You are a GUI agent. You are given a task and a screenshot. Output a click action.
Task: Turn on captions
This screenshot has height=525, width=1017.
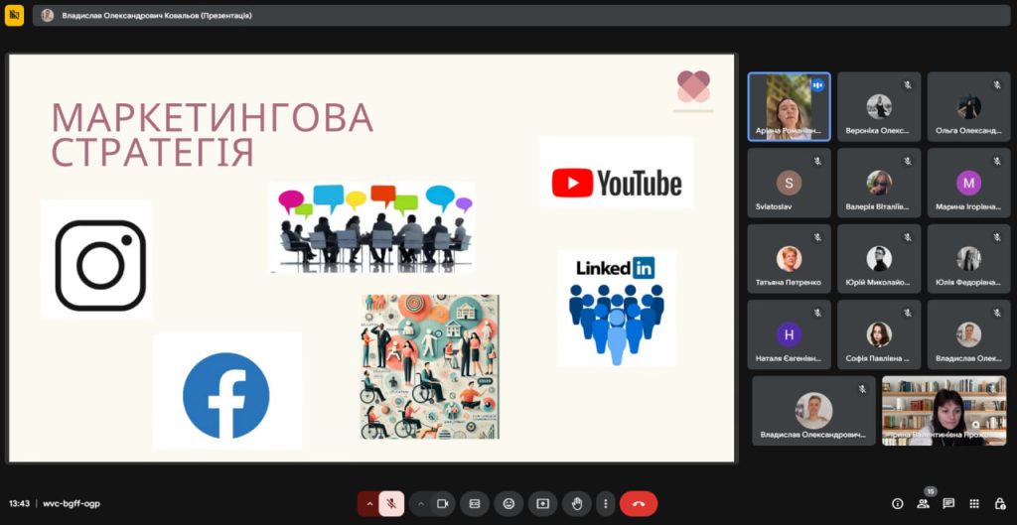click(475, 503)
